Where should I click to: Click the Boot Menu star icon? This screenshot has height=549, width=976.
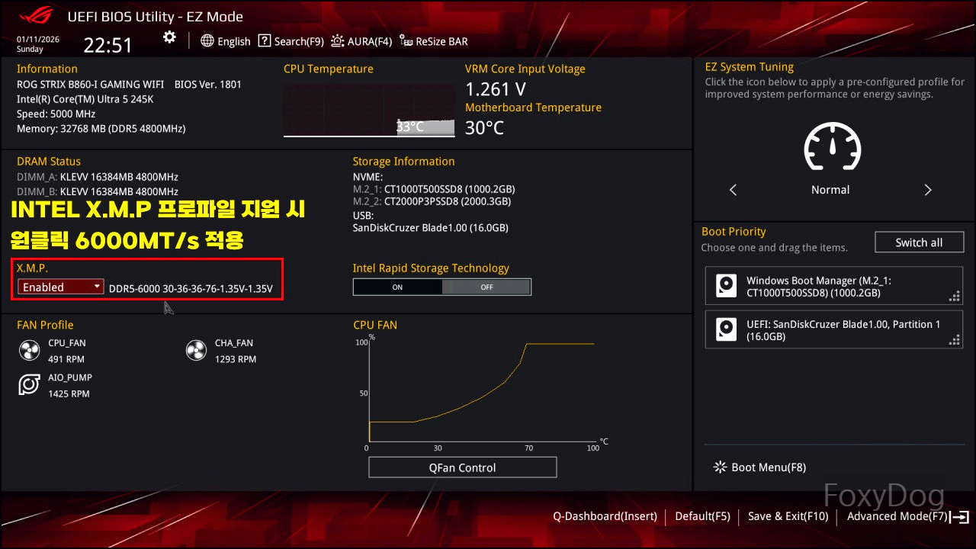[720, 467]
